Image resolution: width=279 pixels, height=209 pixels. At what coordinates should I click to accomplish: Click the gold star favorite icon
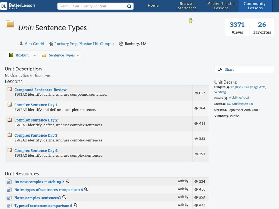tap(190, 21)
